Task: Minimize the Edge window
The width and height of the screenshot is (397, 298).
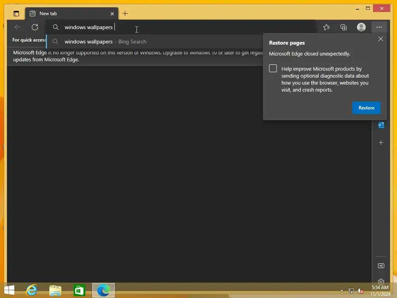Action: pyautogui.click(x=357, y=9)
